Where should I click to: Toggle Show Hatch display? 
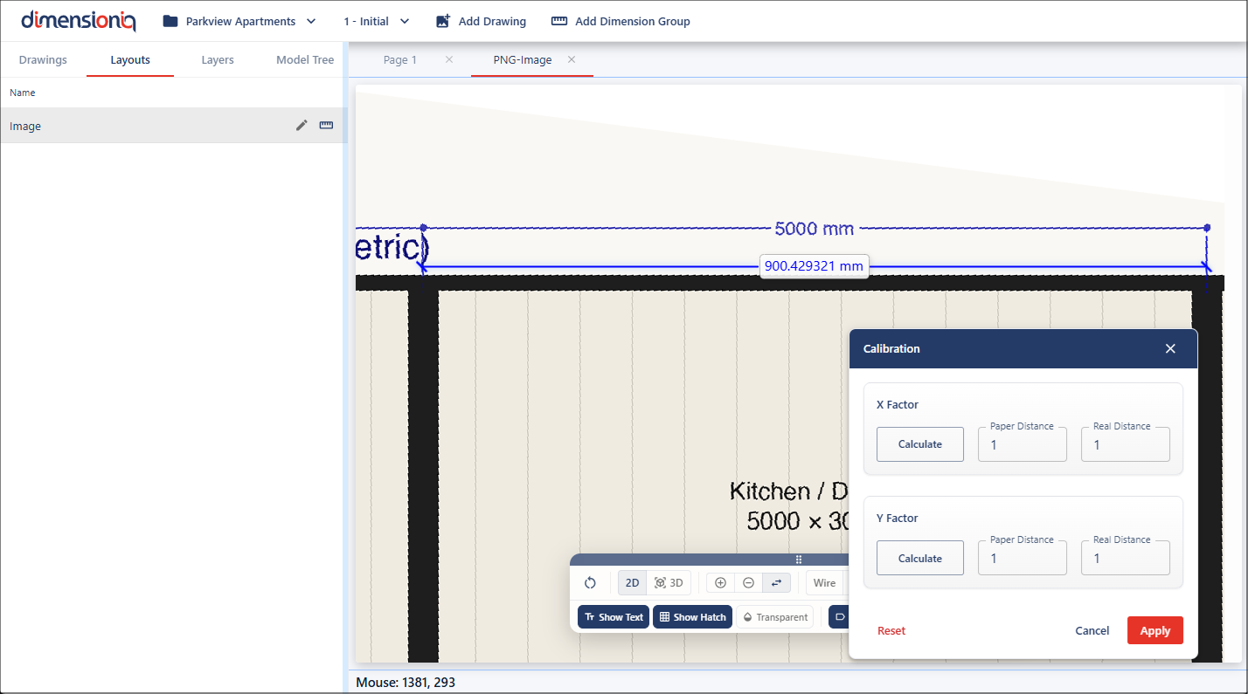pyautogui.click(x=692, y=617)
